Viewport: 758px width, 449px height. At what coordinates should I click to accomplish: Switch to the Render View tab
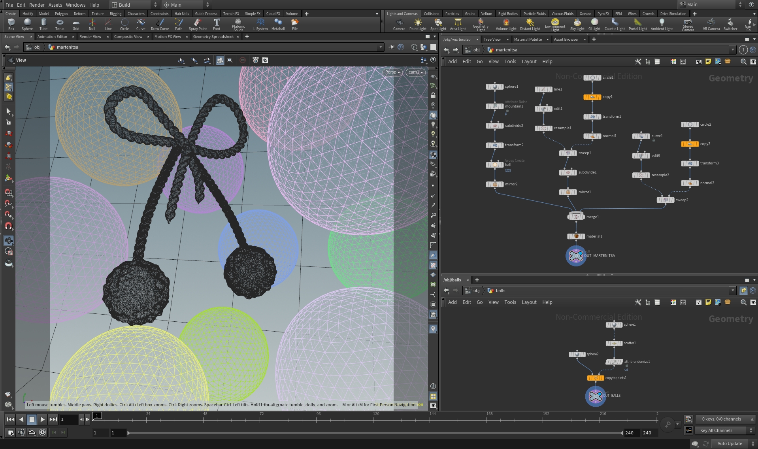point(90,37)
